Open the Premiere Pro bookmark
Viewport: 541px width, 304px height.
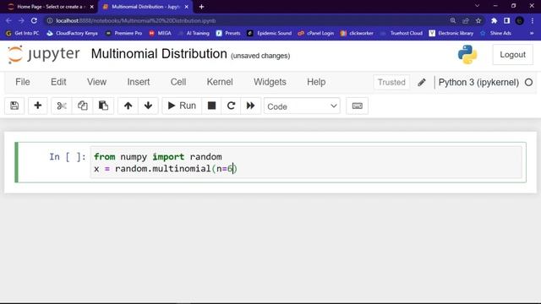(123, 33)
